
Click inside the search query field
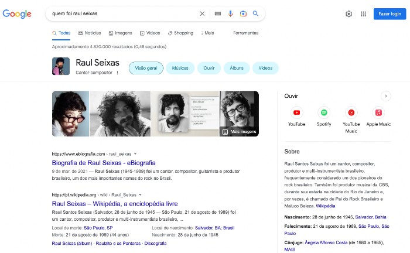(x=123, y=13)
